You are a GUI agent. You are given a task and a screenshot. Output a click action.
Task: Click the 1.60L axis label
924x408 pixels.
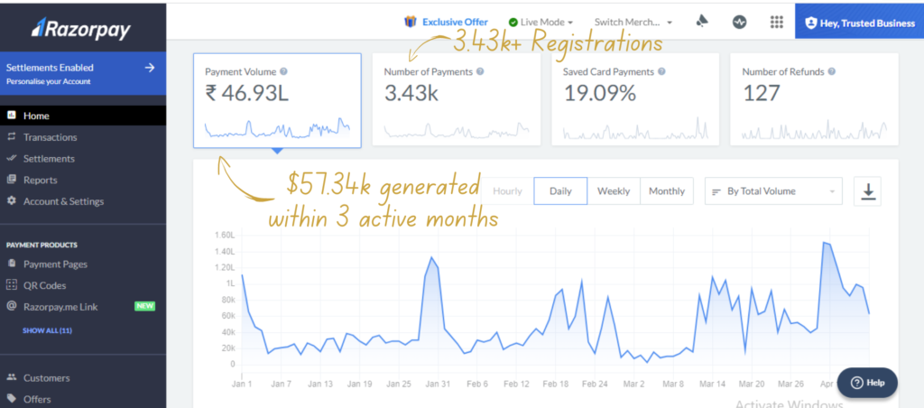[225, 236]
